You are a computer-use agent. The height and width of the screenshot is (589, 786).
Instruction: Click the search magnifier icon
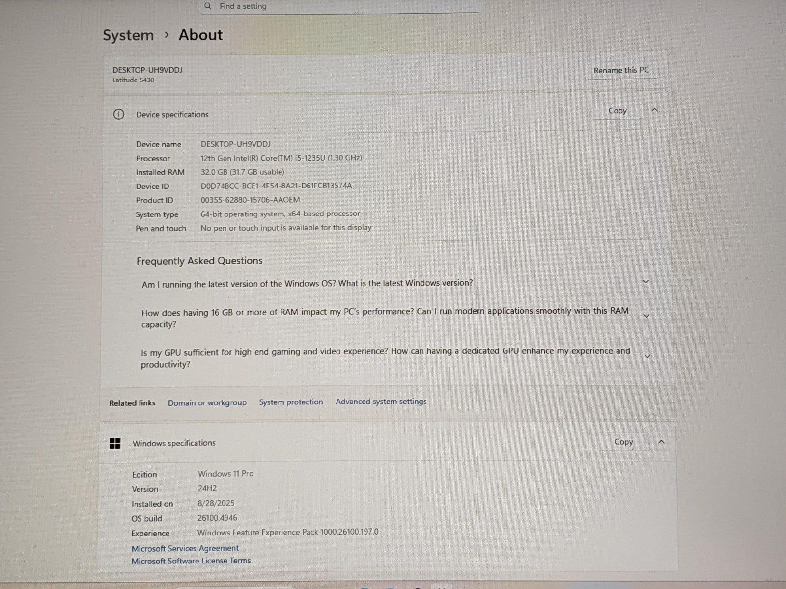click(208, 6)
